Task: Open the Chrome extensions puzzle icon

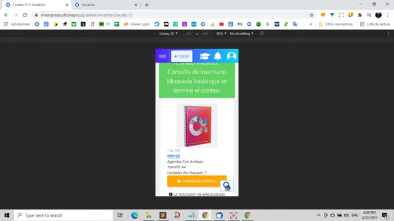Action: (360, 15)
